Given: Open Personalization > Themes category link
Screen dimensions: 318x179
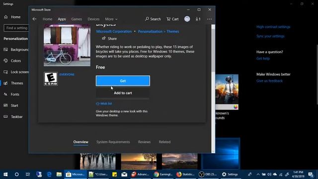Looking at the screenshot, I should tap(159, 31).
